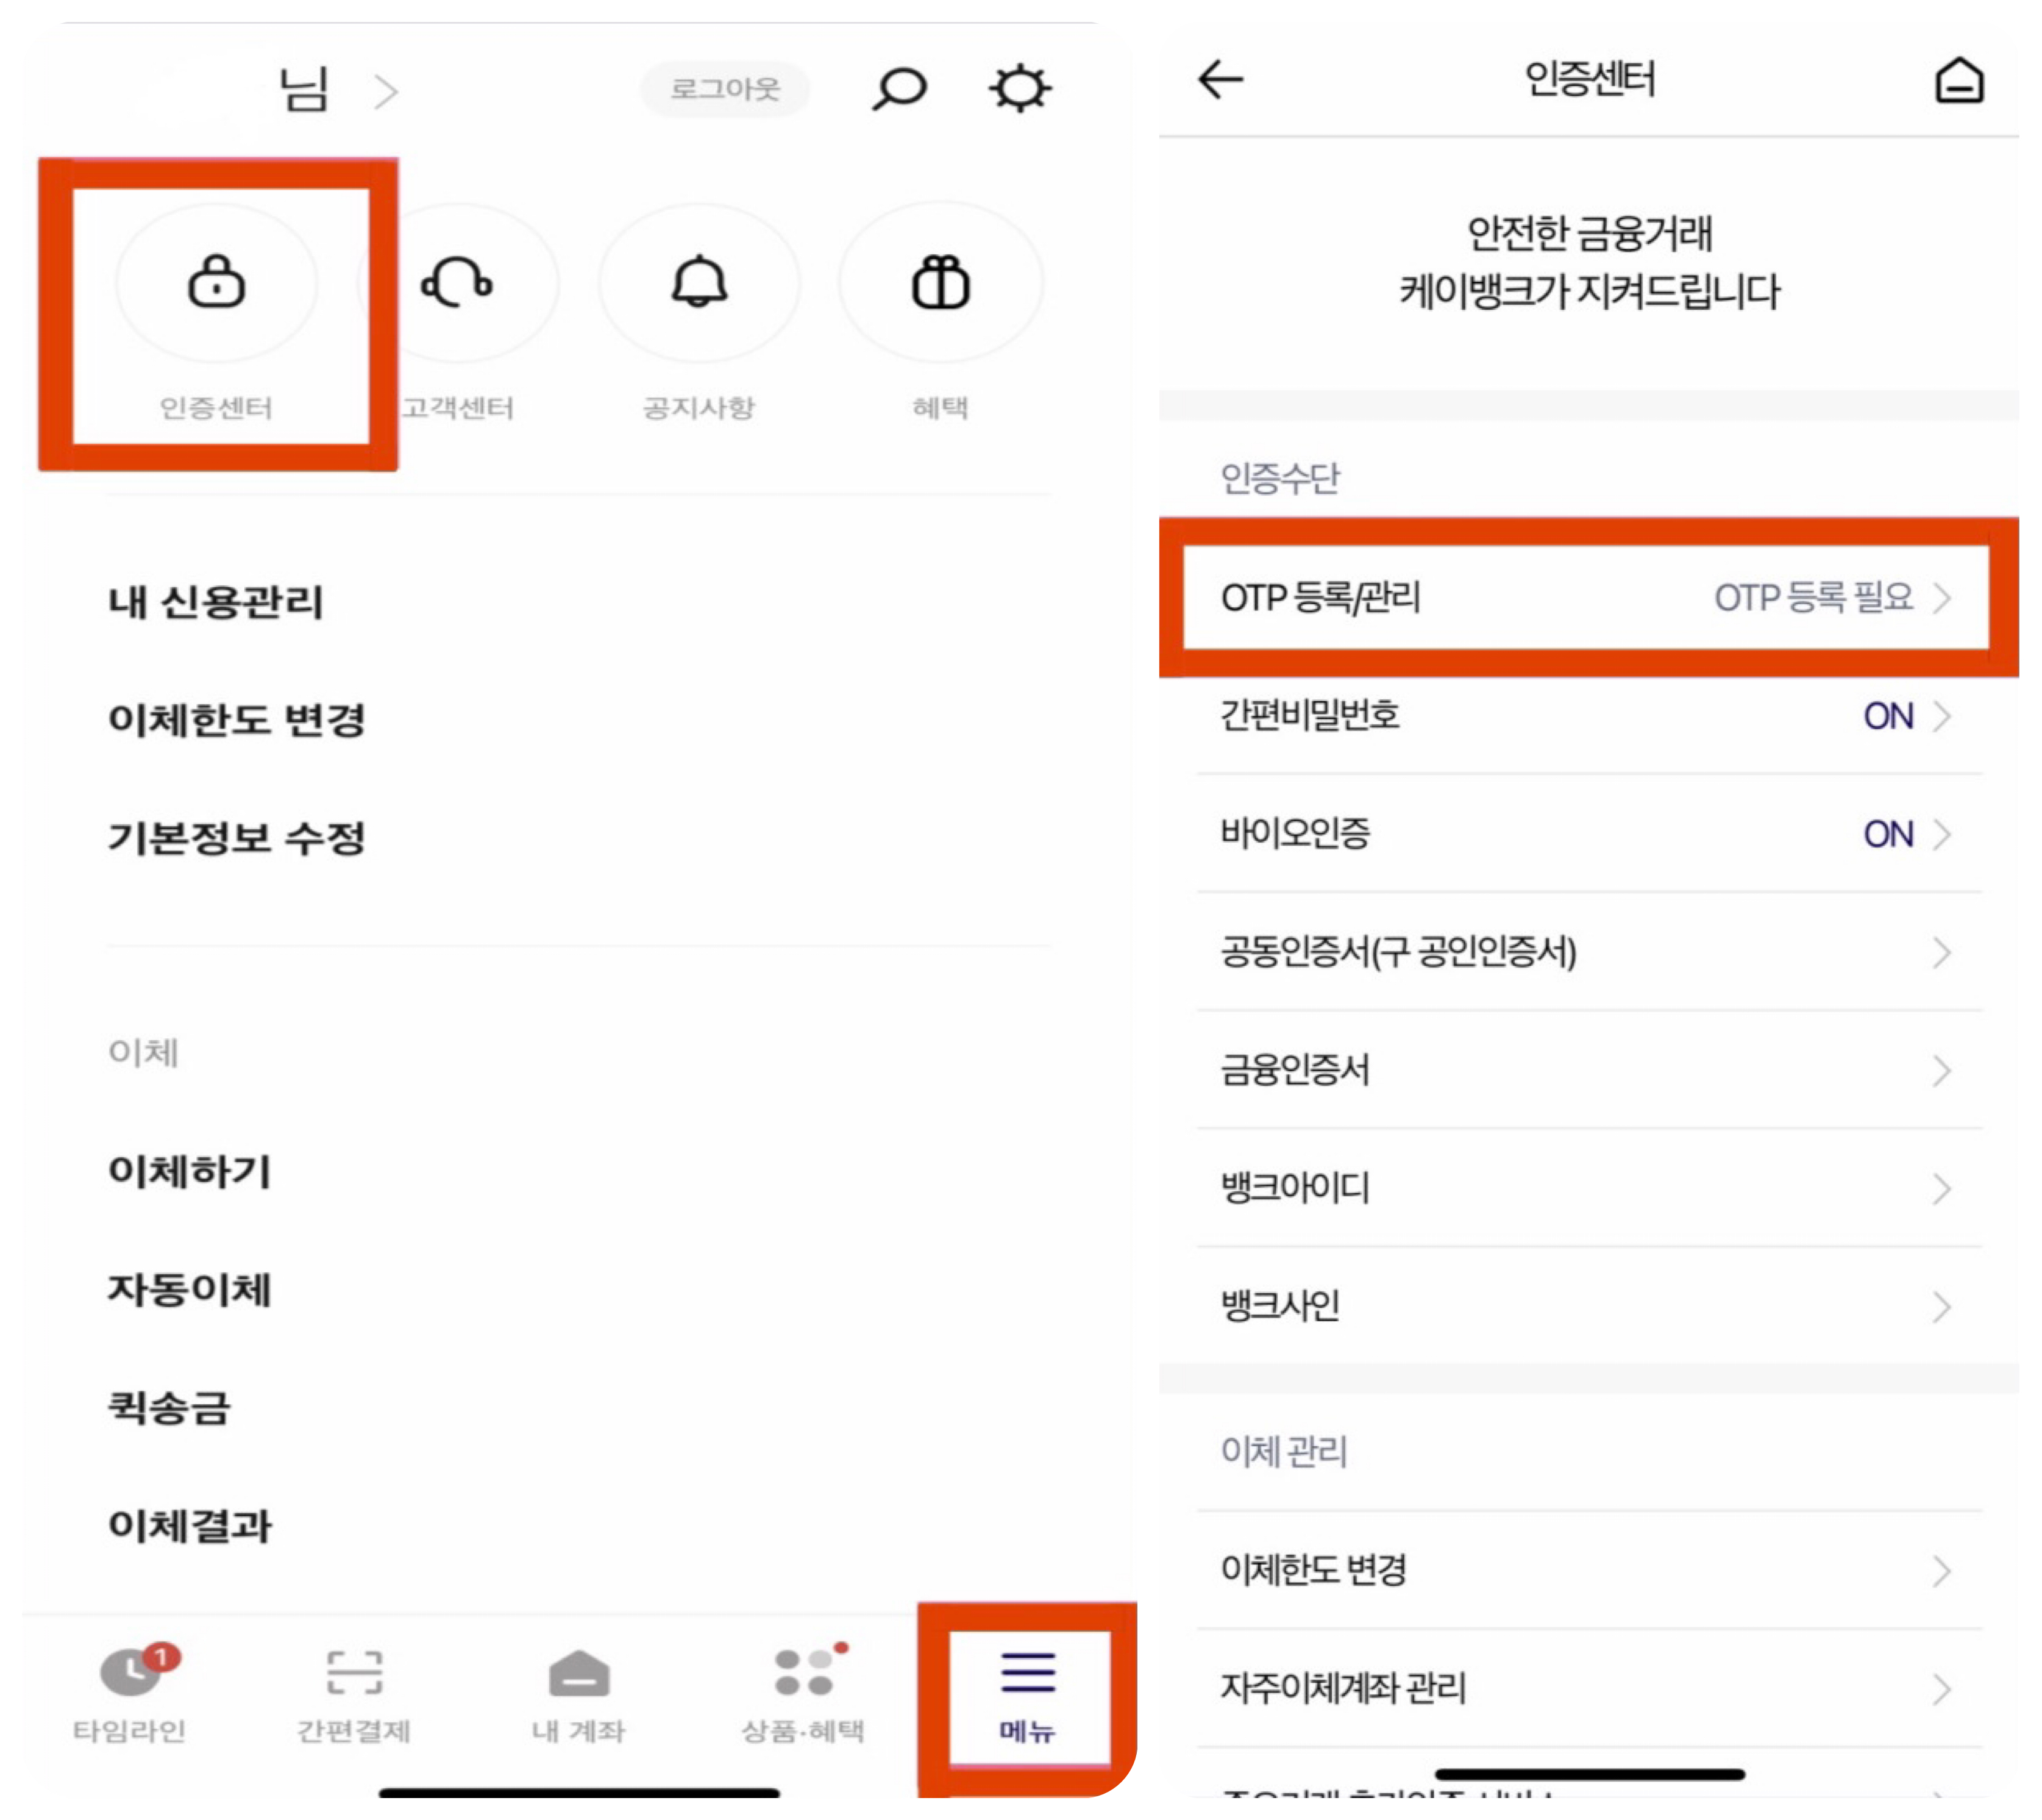Screen dimensions: 2042x1820
Task: Expand chevron on 인증센터 이체한도 변경 row
Action: tap(1941, 1570)
